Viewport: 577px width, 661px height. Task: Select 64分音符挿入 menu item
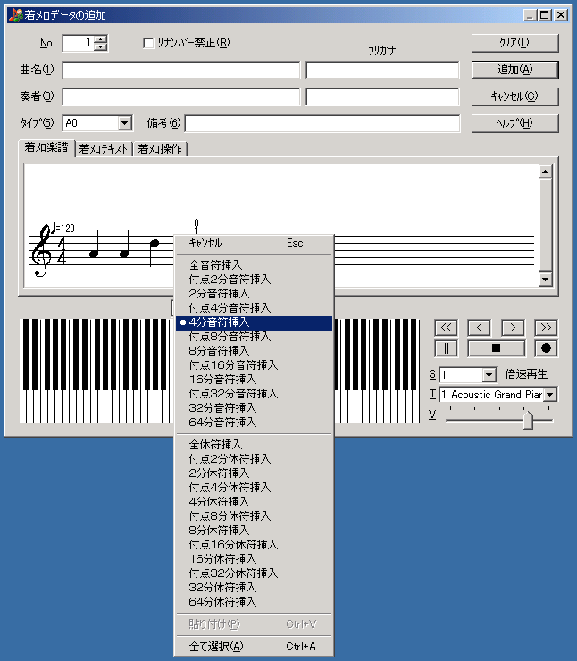254,423
